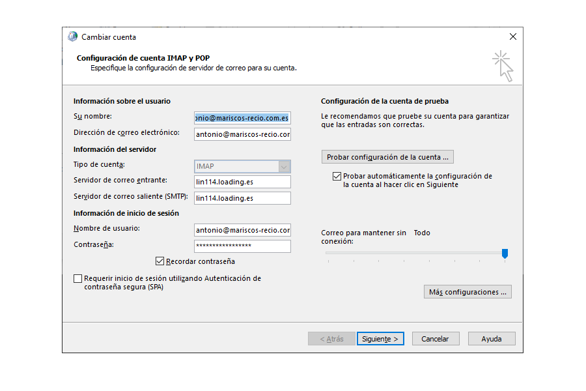
Task: Click the Atrás back button
Action: pyautogui.click(x=331, y=339)
